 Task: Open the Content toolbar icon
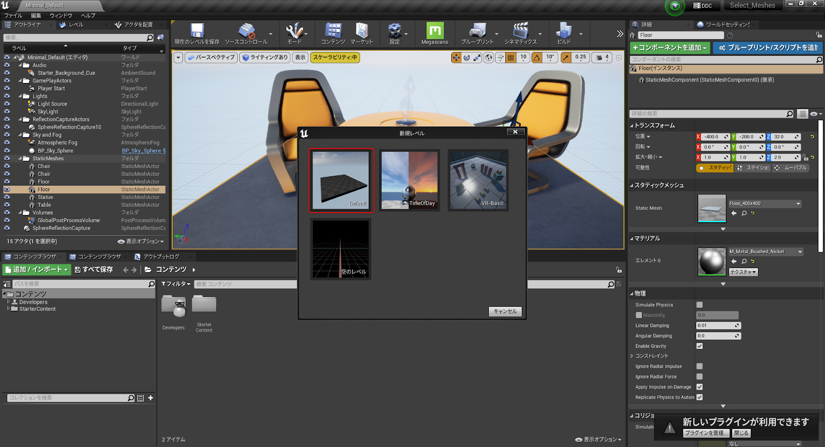click(x=333, y=34)
